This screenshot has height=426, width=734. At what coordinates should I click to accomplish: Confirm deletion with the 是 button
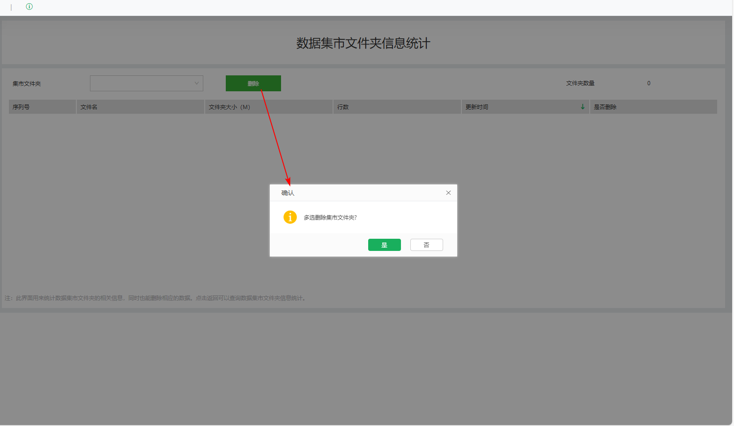(385, 245)
